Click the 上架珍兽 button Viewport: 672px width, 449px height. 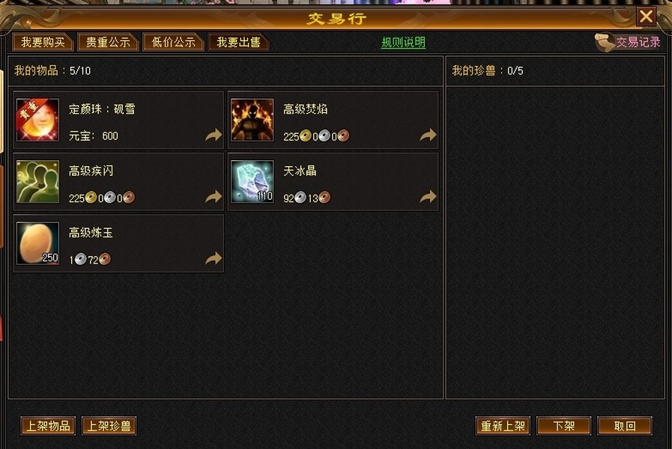[x=109, y=426]
